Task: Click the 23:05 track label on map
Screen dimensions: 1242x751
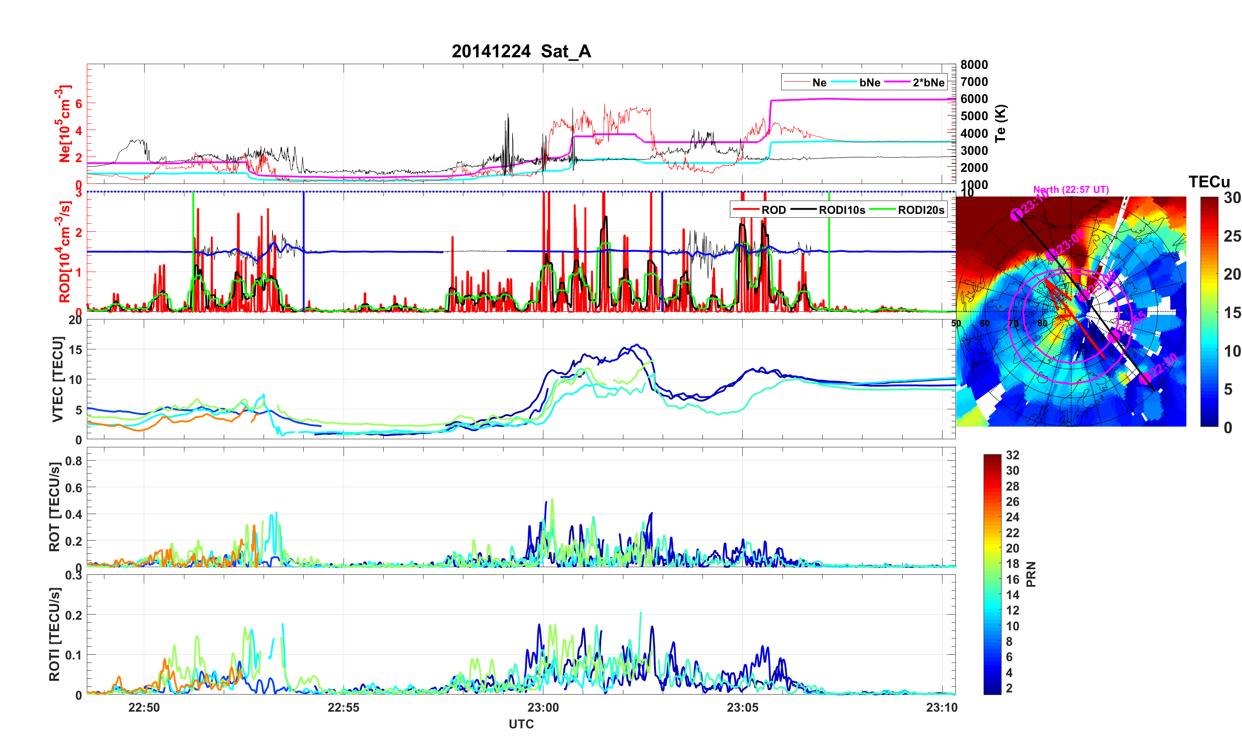Action: click(x=1070, y=242)
